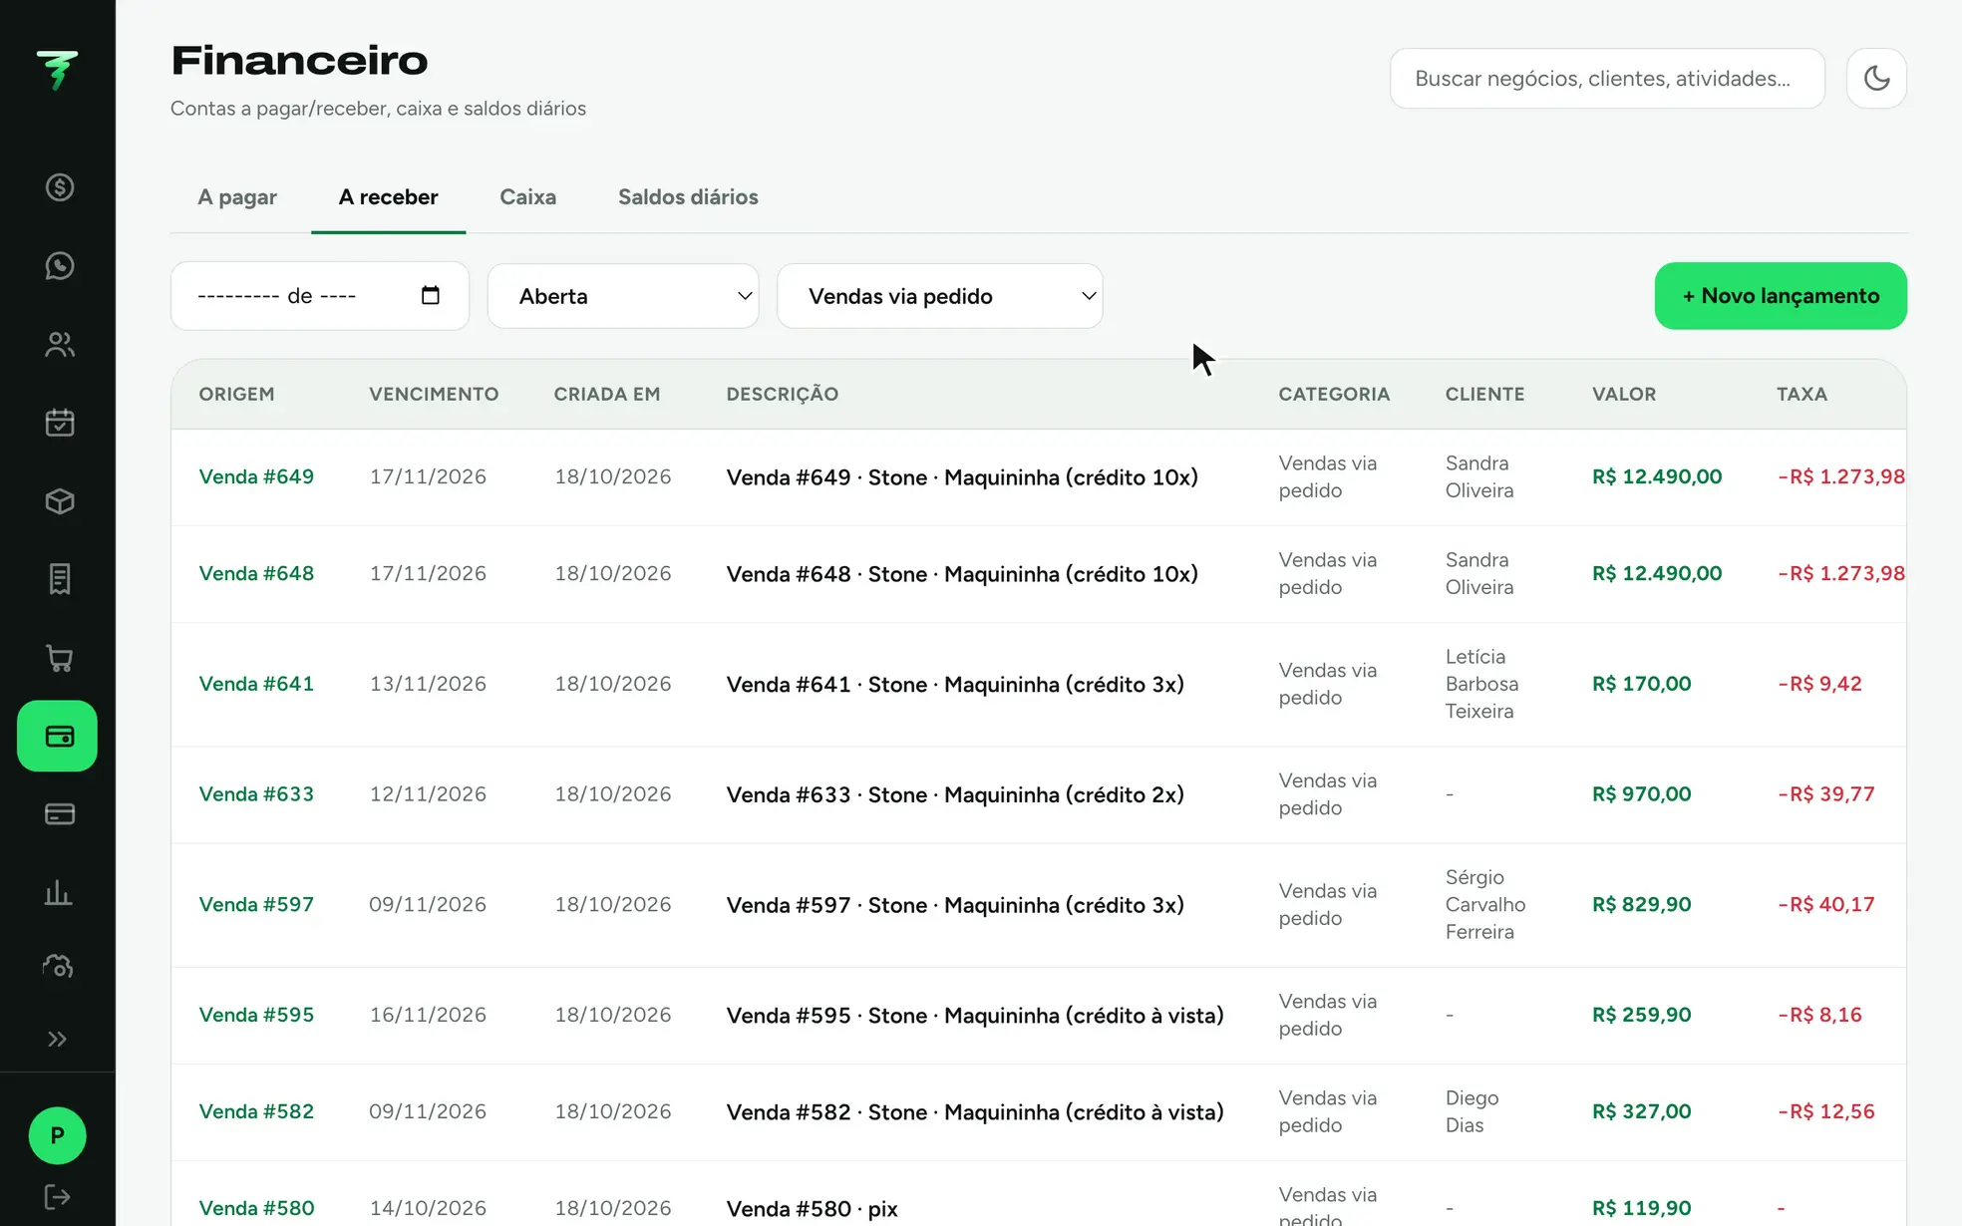Switch to the Saldos diários tab
Viewport: 1962px width, 1226px height.
point(688,197)
